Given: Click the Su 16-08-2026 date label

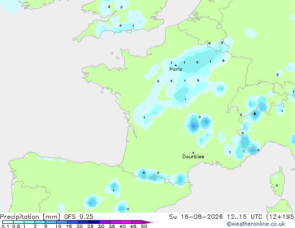Looking at the screenshot, I should [x=196, y=217].
